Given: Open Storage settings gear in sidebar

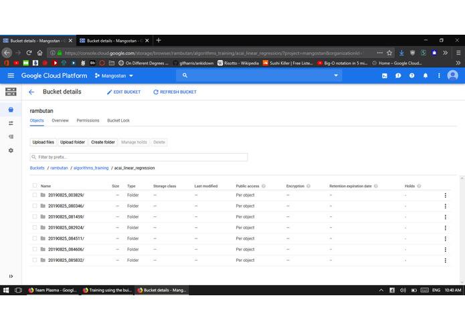Looking at the screenshot, I should coord(11,150).
